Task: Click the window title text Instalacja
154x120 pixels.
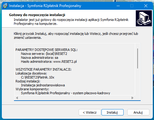Action: click(16, 6)
